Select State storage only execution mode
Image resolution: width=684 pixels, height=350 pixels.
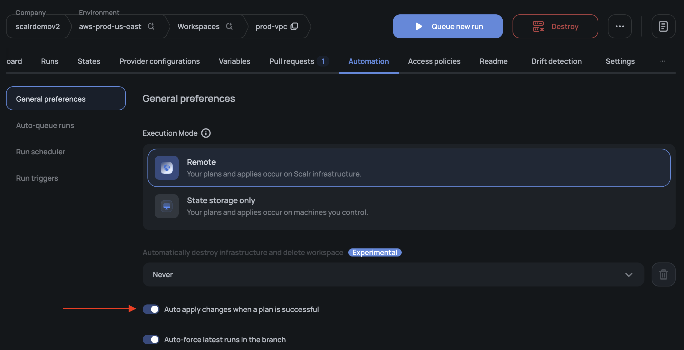tap(409, 206)
